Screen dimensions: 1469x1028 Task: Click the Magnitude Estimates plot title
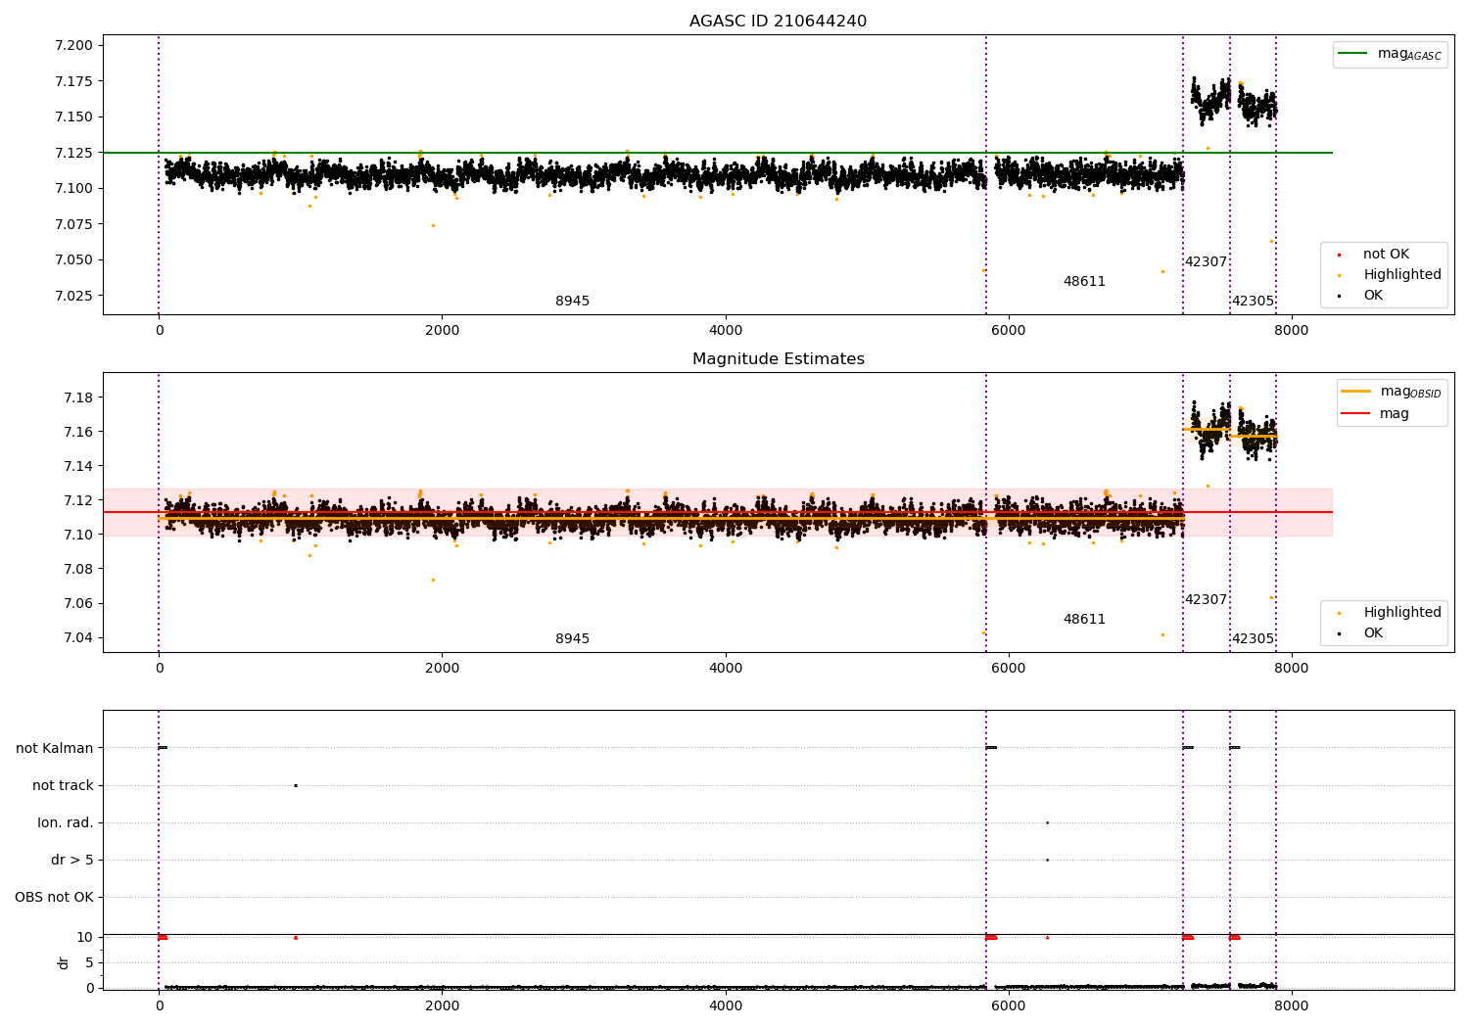click(778, 359)
